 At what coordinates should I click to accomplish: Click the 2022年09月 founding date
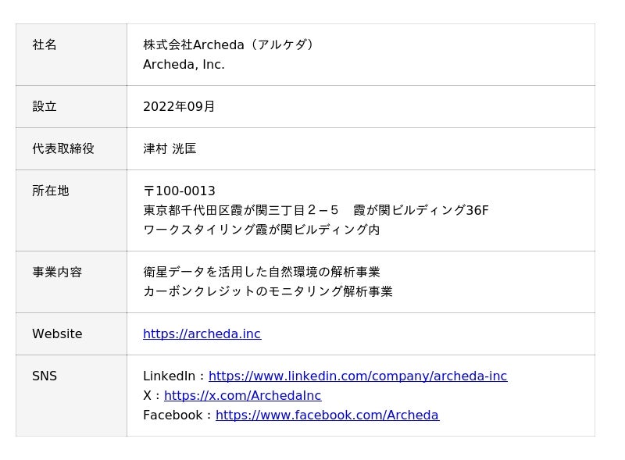click(x=179, y=106)
